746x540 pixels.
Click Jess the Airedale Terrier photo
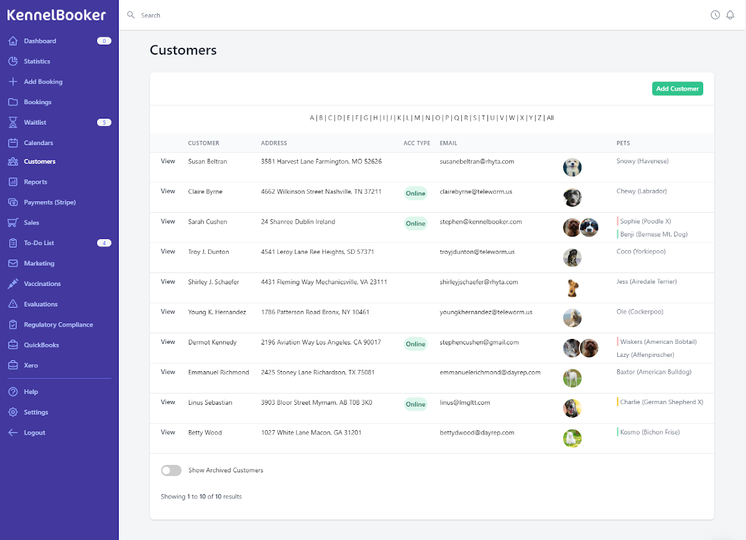pos(573,288)
